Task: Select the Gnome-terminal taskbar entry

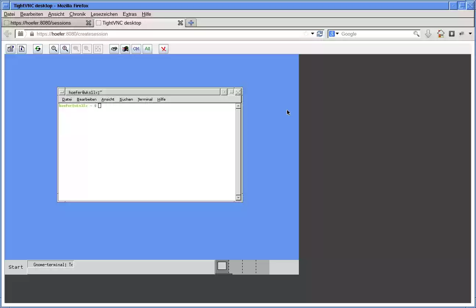Action: point(50,264)
